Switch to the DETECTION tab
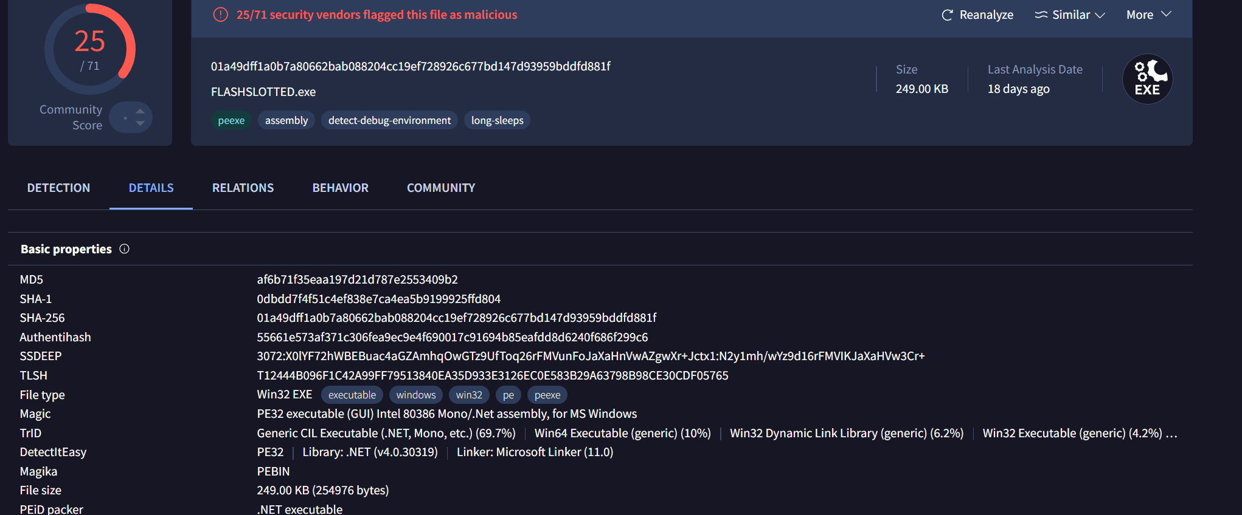The height and width of the screenshot is (515, 1242). click(58, 188)
